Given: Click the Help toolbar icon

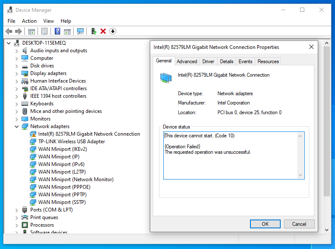Looking at the screenshot, I should pyautogui.click(x=57, y=31).
